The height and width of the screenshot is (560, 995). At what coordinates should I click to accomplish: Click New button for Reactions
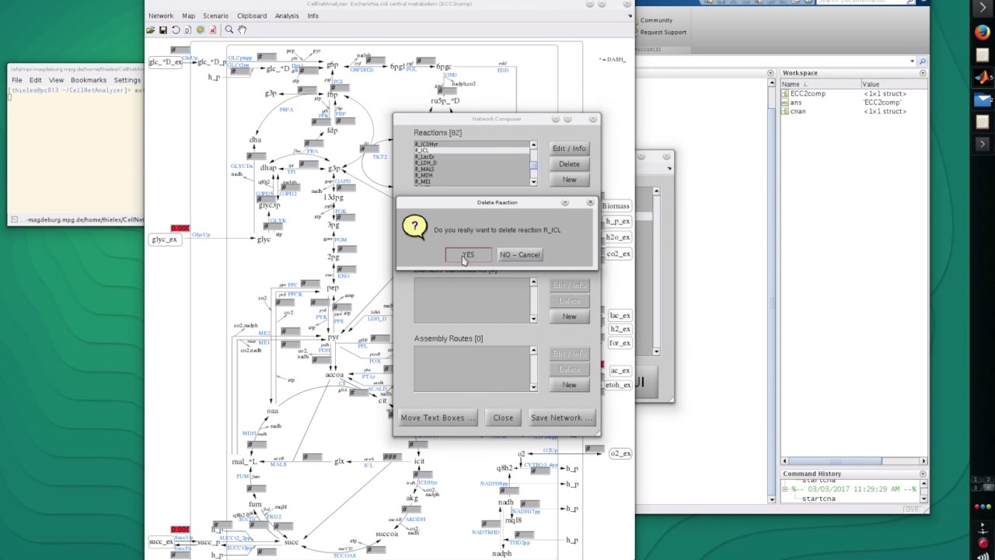tap(569, 180)
